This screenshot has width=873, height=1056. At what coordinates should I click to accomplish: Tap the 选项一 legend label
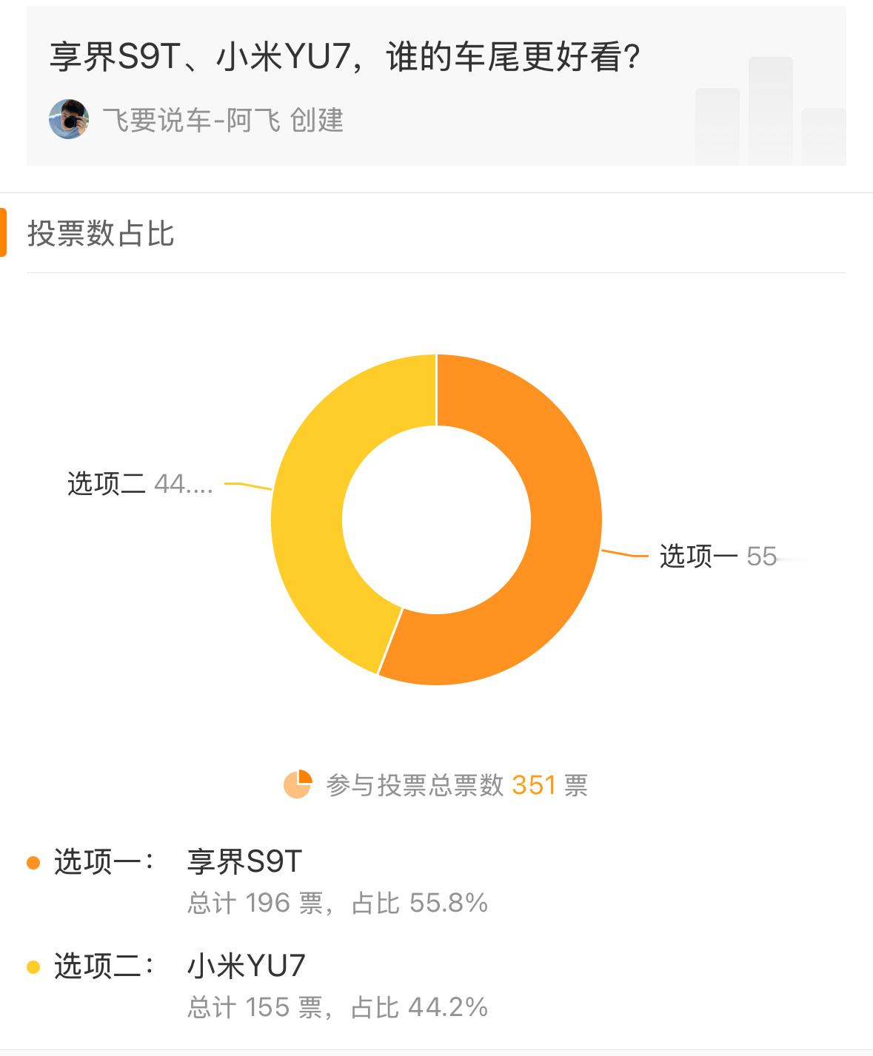(x=104, y=862)
